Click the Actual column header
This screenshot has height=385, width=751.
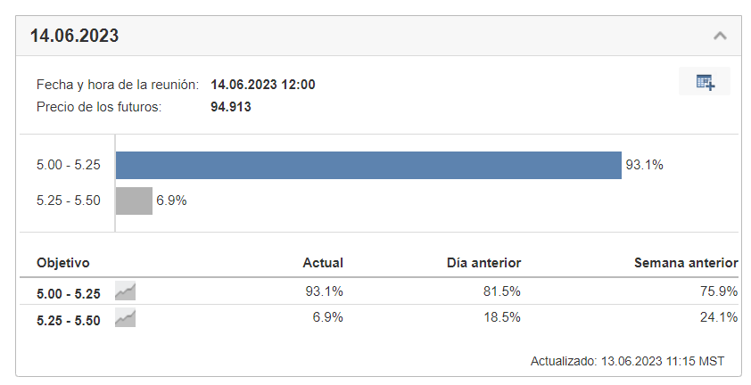pos(323,263)
